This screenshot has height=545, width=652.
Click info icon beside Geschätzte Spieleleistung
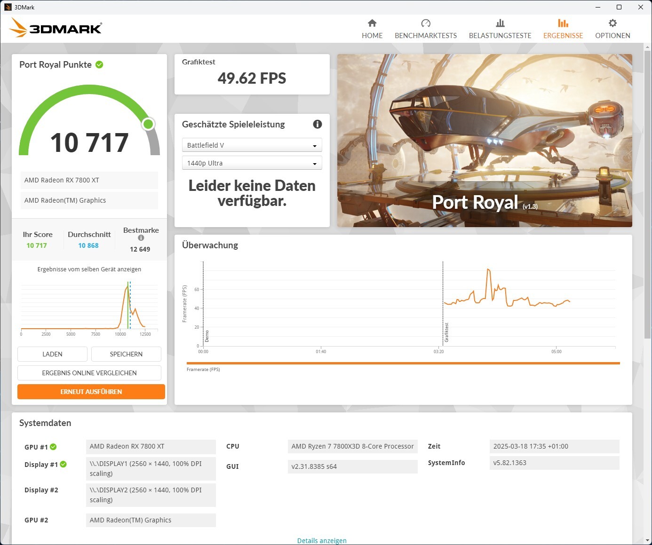coord(318,124)
